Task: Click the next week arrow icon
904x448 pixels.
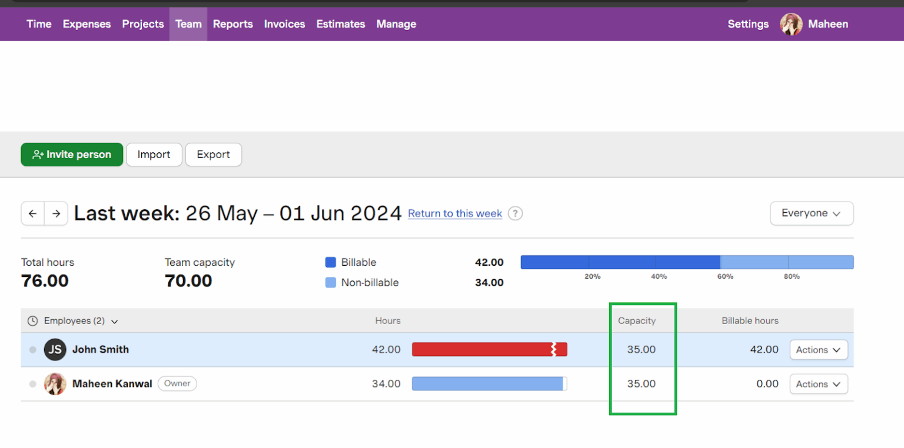Action: tap(56, 213)
